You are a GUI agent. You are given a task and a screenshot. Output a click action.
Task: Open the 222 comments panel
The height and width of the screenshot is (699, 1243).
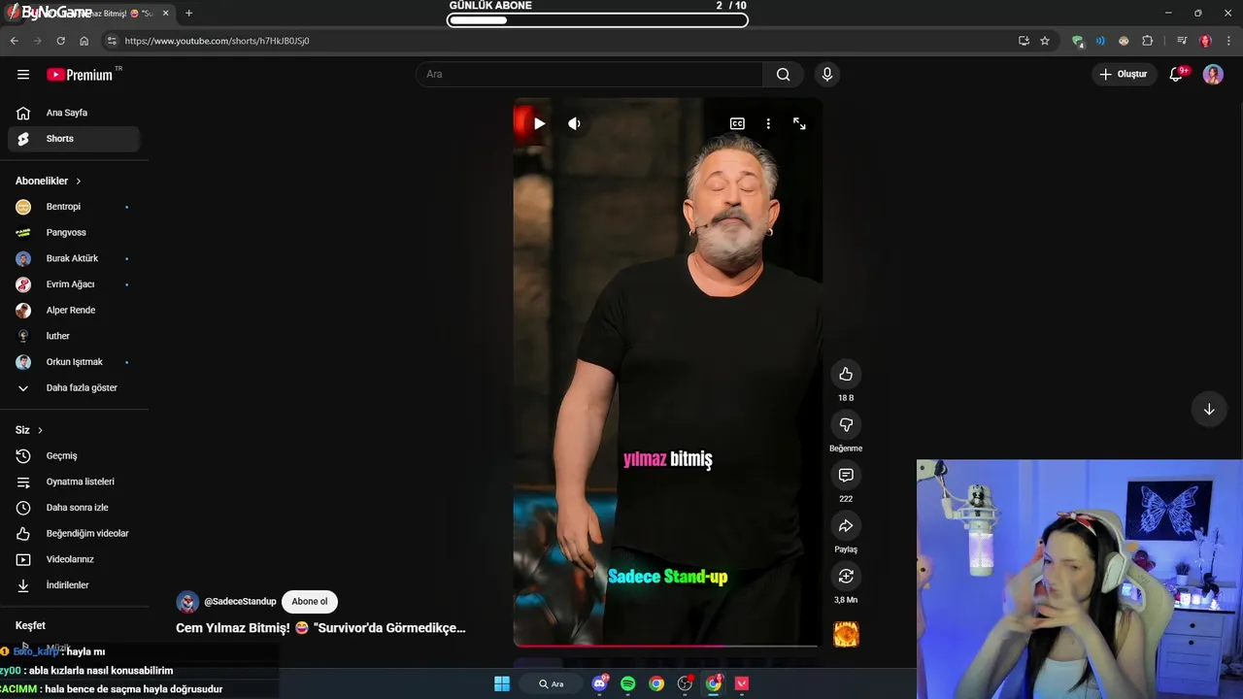[846, 475]
